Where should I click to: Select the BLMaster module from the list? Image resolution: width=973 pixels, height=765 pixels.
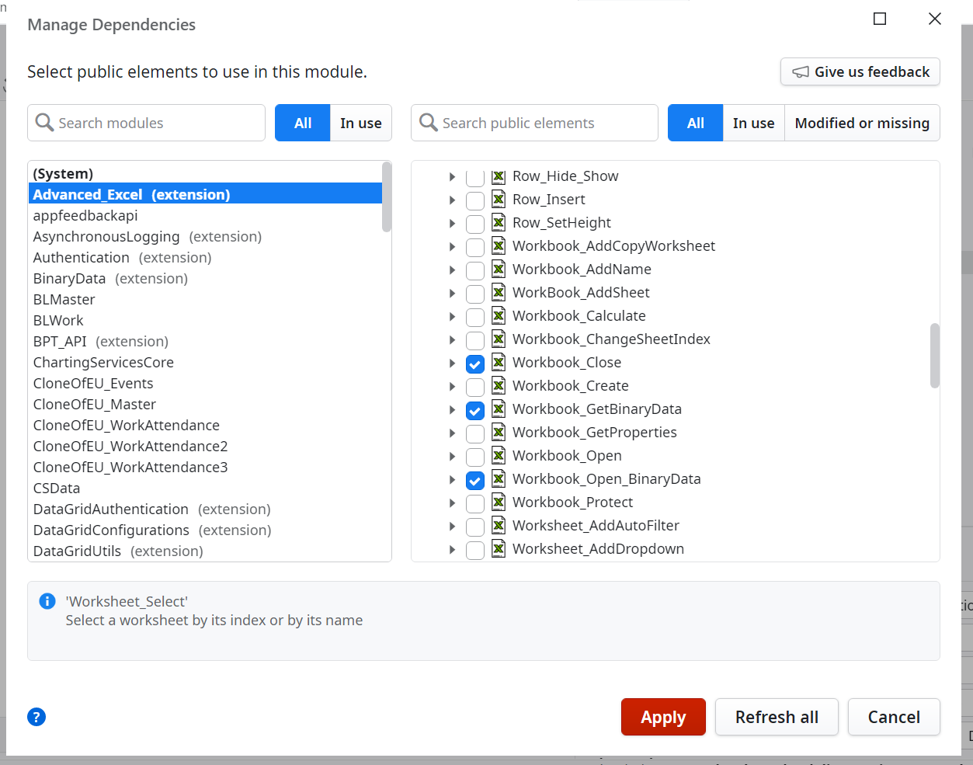pos(64,299)
